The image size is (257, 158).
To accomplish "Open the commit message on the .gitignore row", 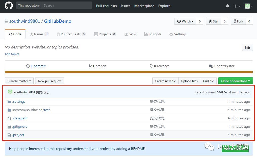I will tap(158, 127).
